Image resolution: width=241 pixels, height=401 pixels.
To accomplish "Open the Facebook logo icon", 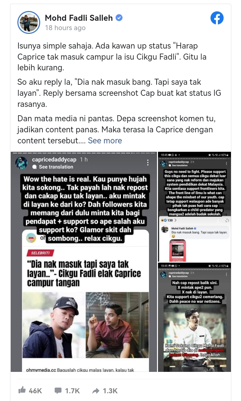I will (x=217, y=18).
